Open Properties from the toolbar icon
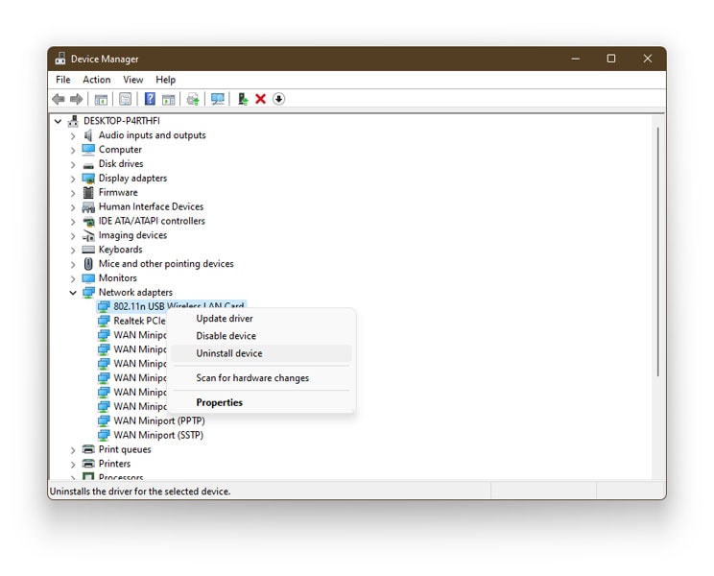This screenshot has height=576, width=714. point(125,99)
